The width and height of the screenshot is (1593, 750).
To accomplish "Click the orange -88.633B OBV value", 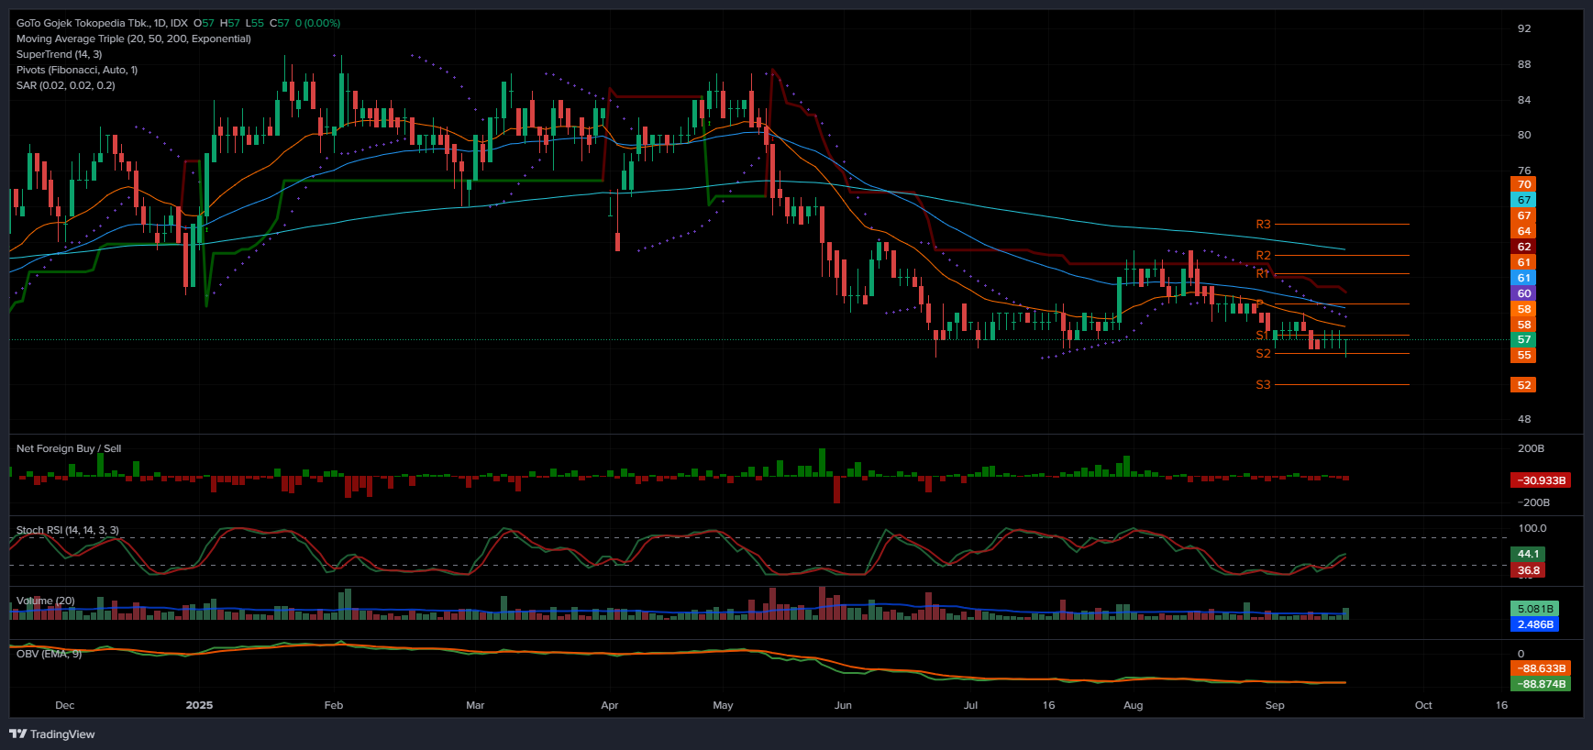I will [x=1541, y=668].
